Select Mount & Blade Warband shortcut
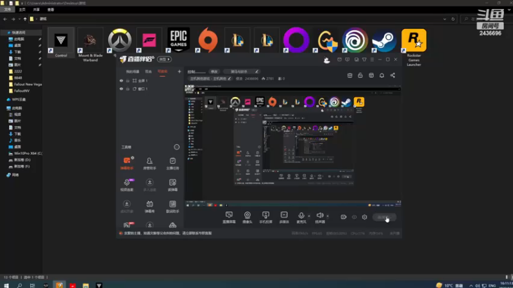Screen dimensions: 513x288 tap(90, 45)
